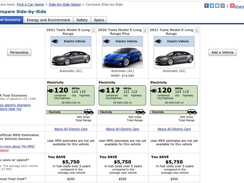The height and width of the screenshot is (183, 244).
Task: Share page on Facebook icon
Action: point(206,6)
